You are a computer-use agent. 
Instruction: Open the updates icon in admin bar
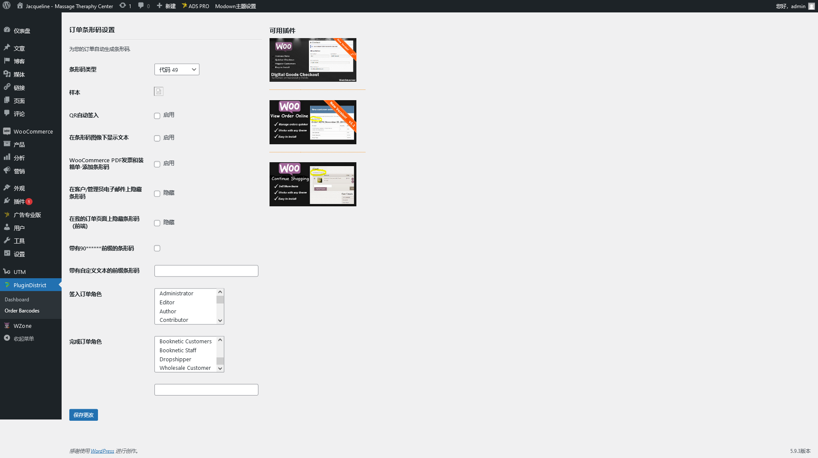coord(123,6)
